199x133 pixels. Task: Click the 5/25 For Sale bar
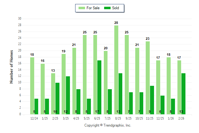(x=85, y=74)
